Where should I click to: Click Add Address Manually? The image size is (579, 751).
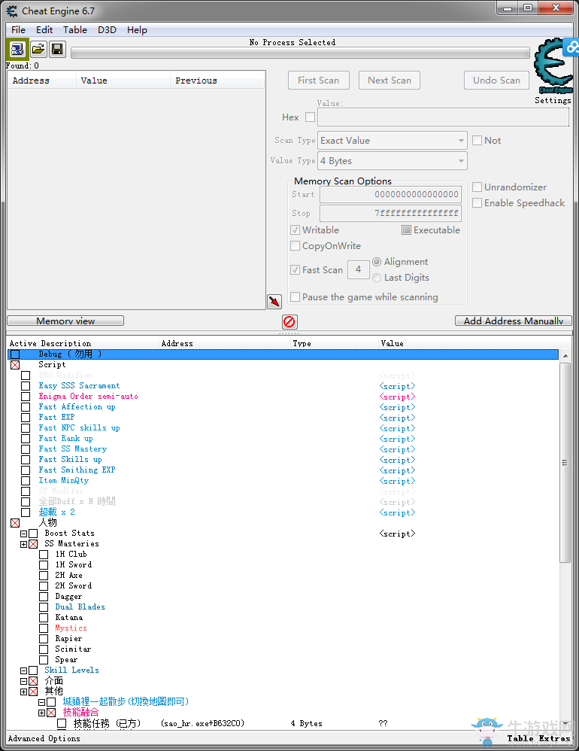[x=514, y=321]
